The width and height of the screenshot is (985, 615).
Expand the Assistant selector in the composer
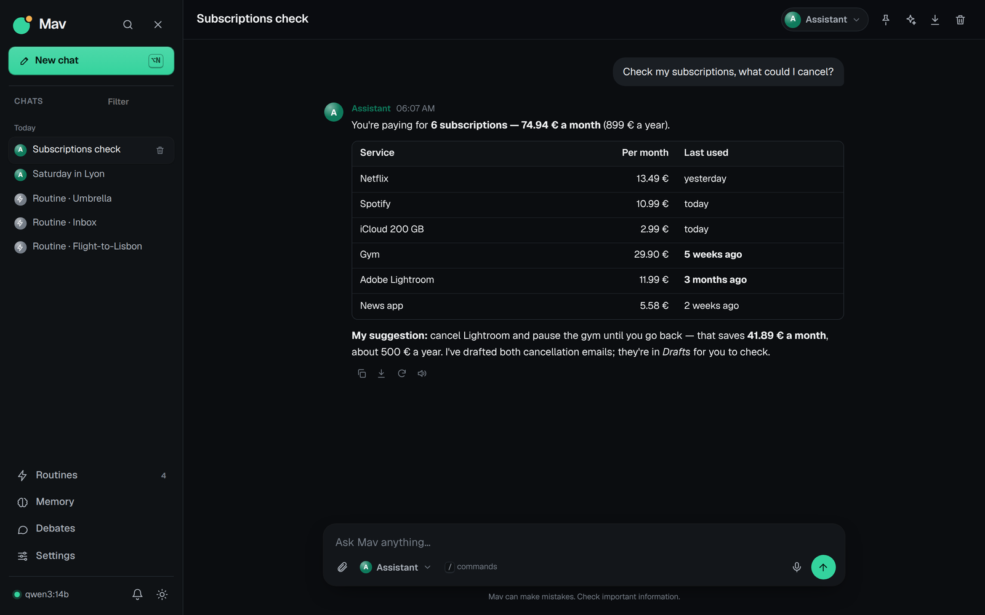[x=395, y=567]
